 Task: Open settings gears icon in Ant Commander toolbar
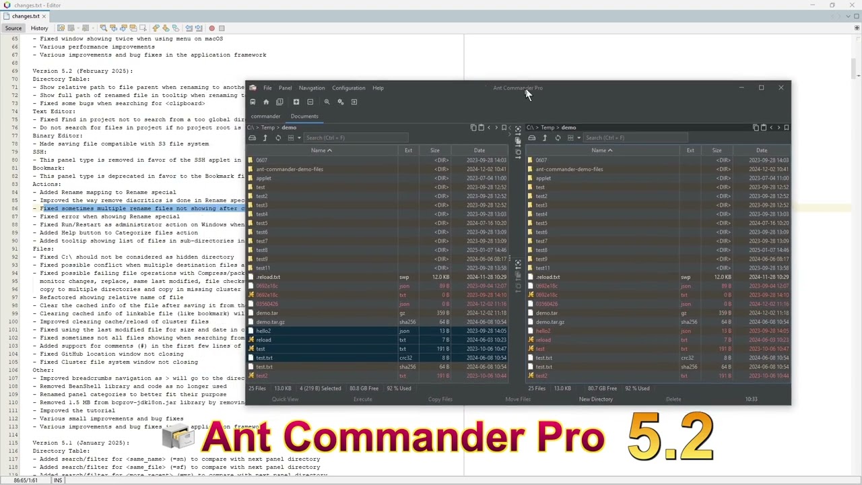click(x=340, y=102)
